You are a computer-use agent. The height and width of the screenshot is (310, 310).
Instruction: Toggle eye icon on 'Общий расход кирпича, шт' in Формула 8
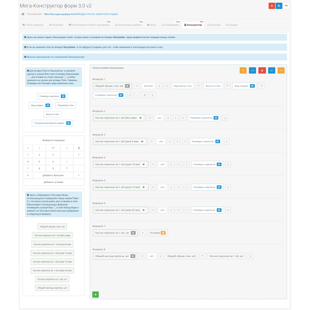133,256
